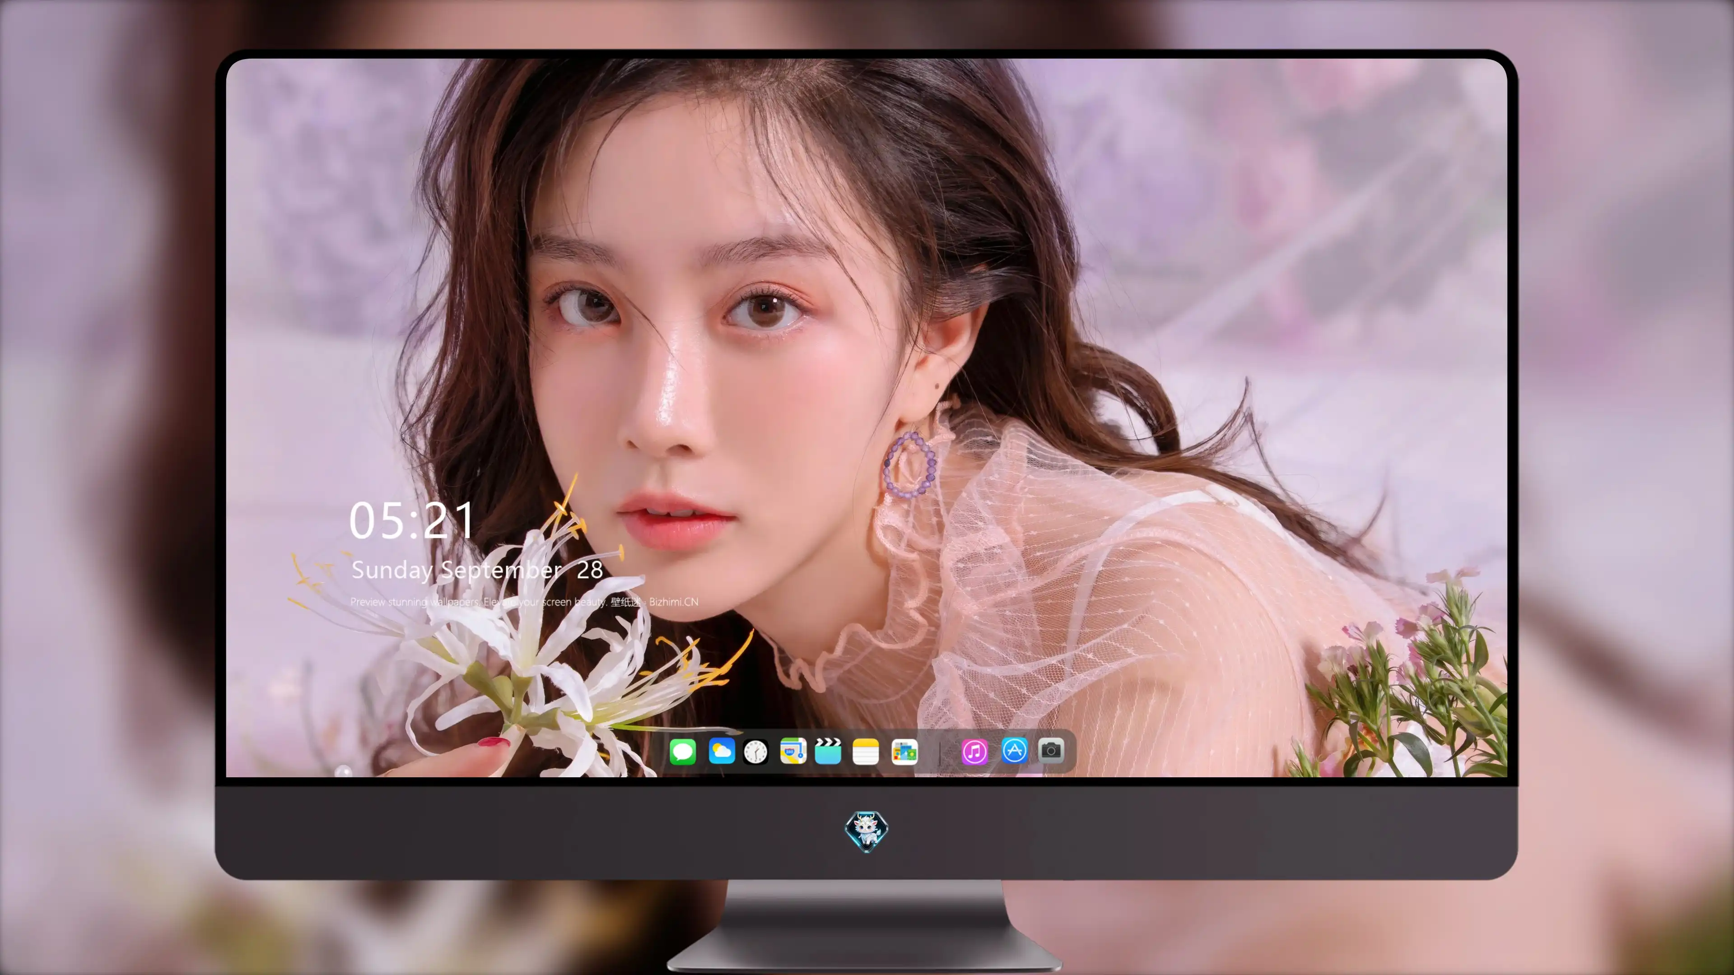Click the Sunday September 28 date text
This screenshot has height=975, width=1734.
click(476, 570)
